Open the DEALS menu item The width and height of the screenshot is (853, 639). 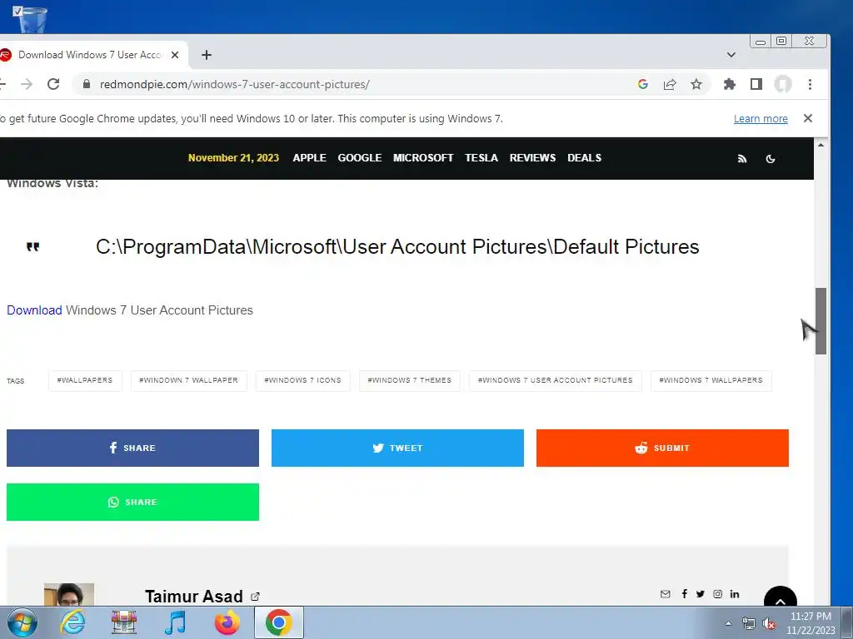(584, 157)
